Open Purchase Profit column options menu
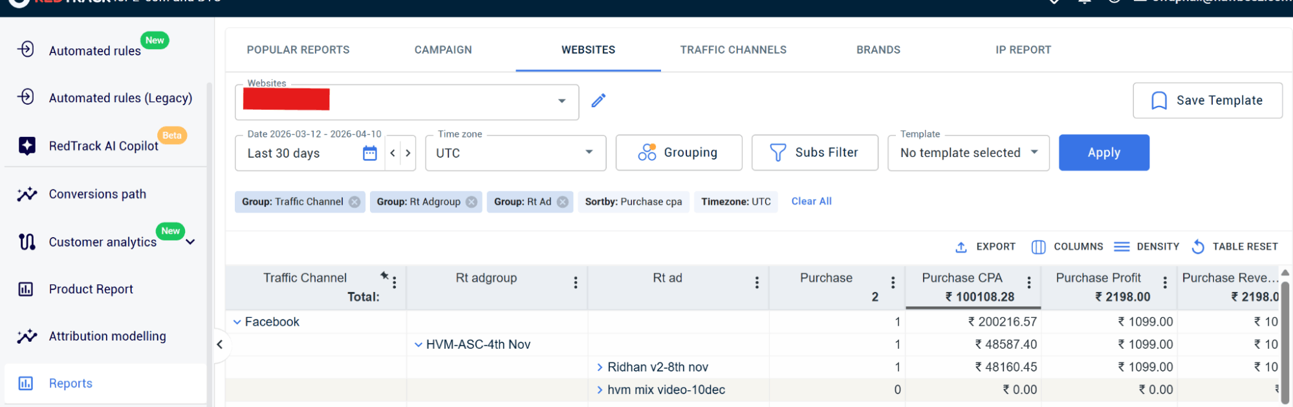The width and height of the screenshot is (1293, 407). click(1165, 282)
